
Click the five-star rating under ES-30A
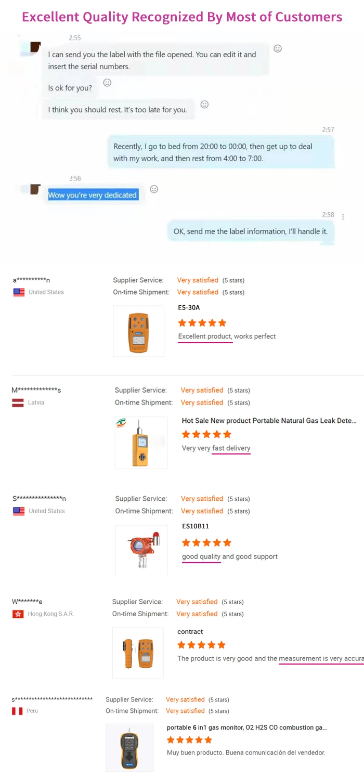[x=202, y=323]
